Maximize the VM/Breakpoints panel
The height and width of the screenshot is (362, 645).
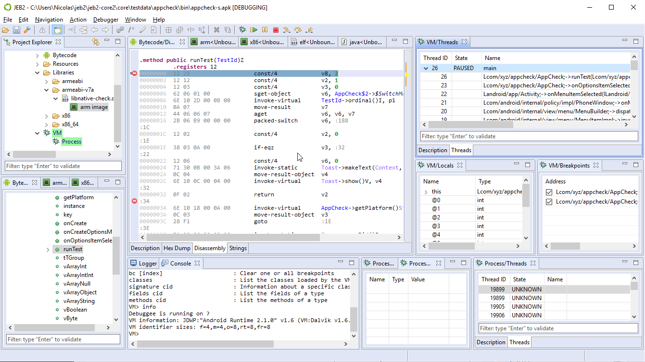636,164
